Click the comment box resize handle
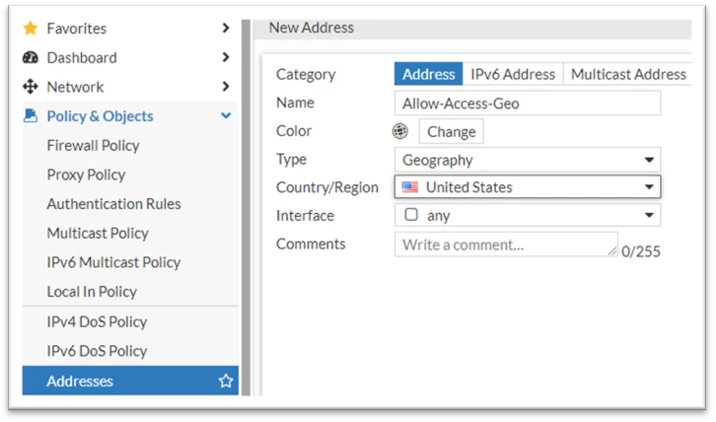716x422 pixels. [x=612, y=250]
